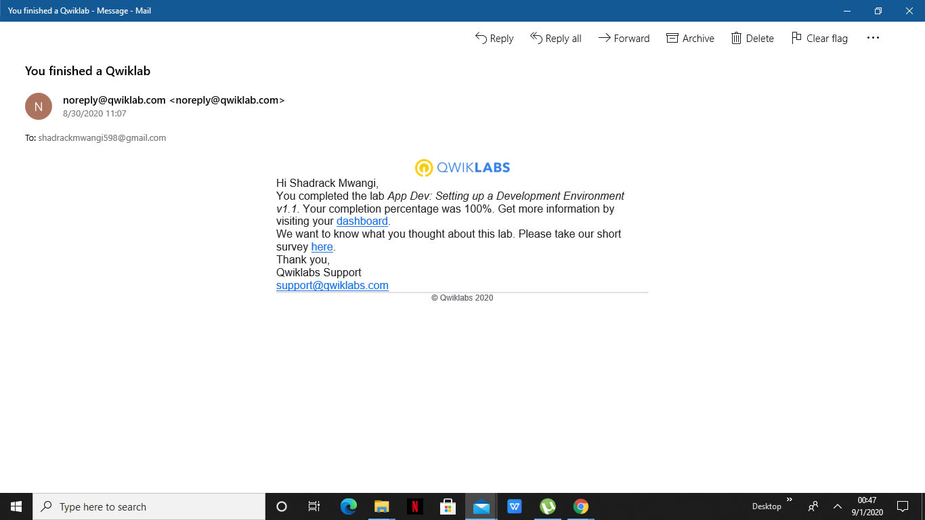Launch Google Chrome from the taskbar
Screen dimensions: 925x520
pos(581,506)
